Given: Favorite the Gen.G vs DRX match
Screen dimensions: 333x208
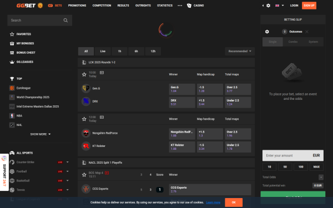Looking at the screenshot, I should pyautogui.click(x=84, y=74).
